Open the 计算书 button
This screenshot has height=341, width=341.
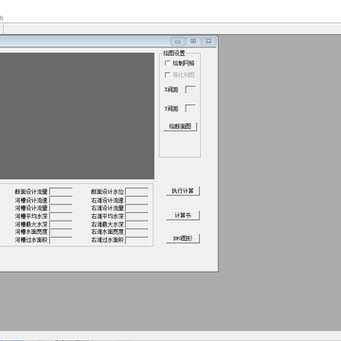coord(183,215)
